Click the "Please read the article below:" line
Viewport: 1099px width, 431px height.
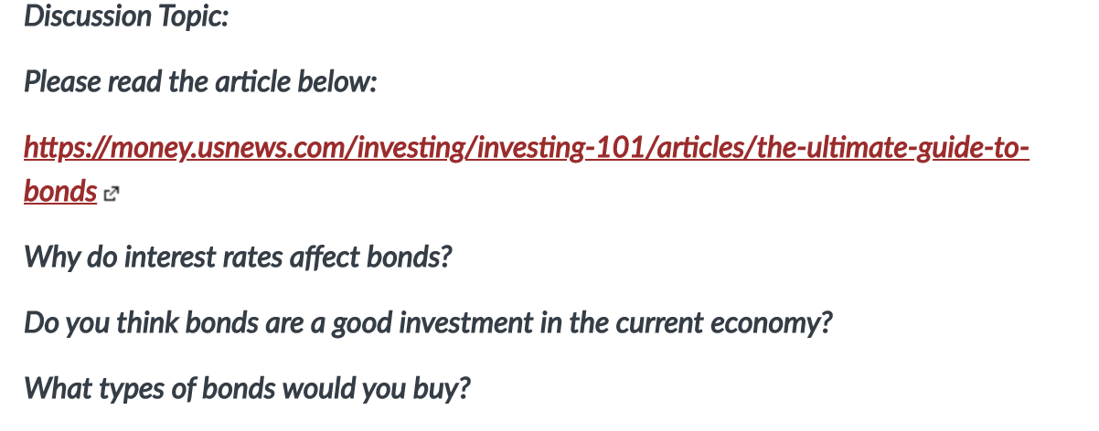click(200, 82)
